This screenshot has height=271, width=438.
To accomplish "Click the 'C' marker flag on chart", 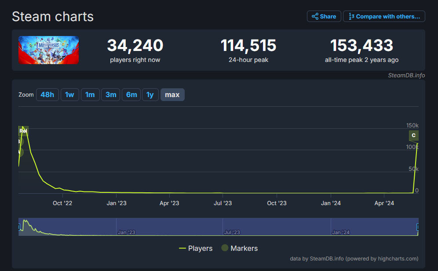I will point(413,135).
